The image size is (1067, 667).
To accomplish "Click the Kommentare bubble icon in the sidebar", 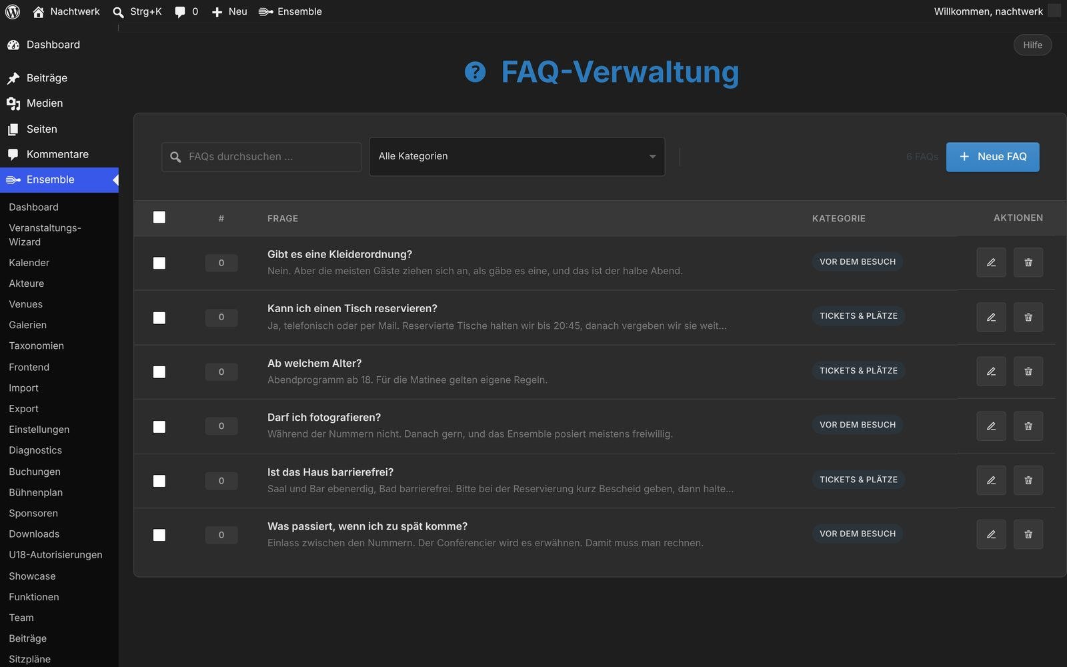I will tap(13, 155).
